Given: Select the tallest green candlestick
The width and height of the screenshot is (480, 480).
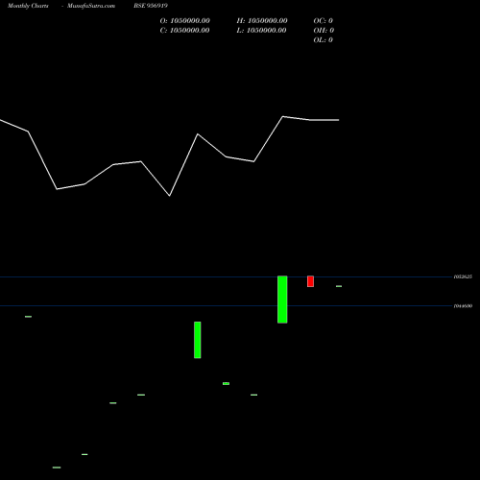Looking at the screenshot, I should 282,300.
